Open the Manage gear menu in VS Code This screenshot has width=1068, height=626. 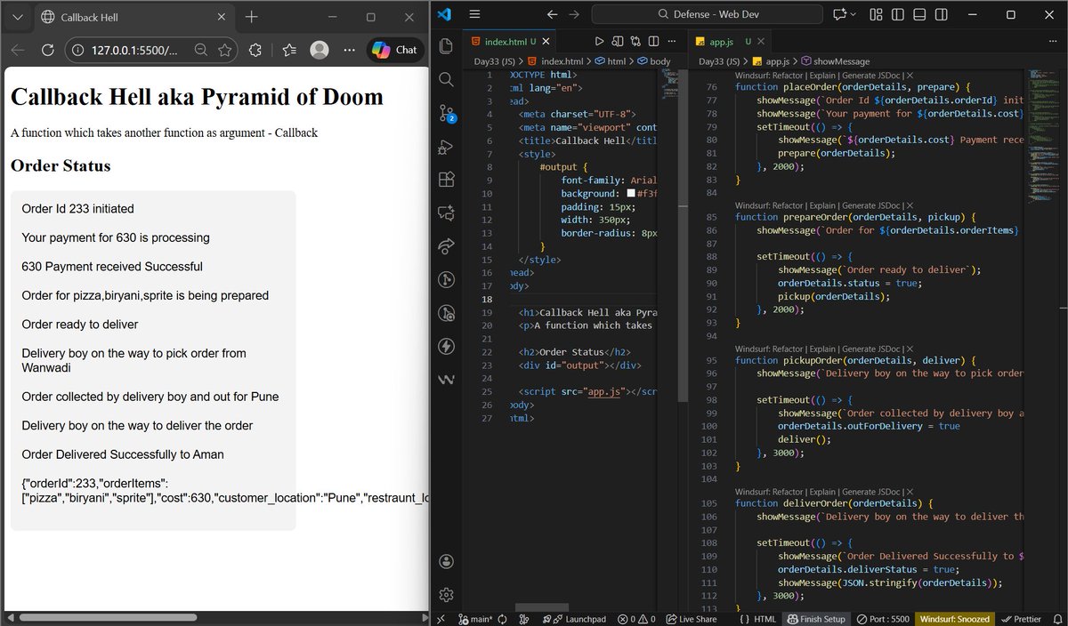446,594
